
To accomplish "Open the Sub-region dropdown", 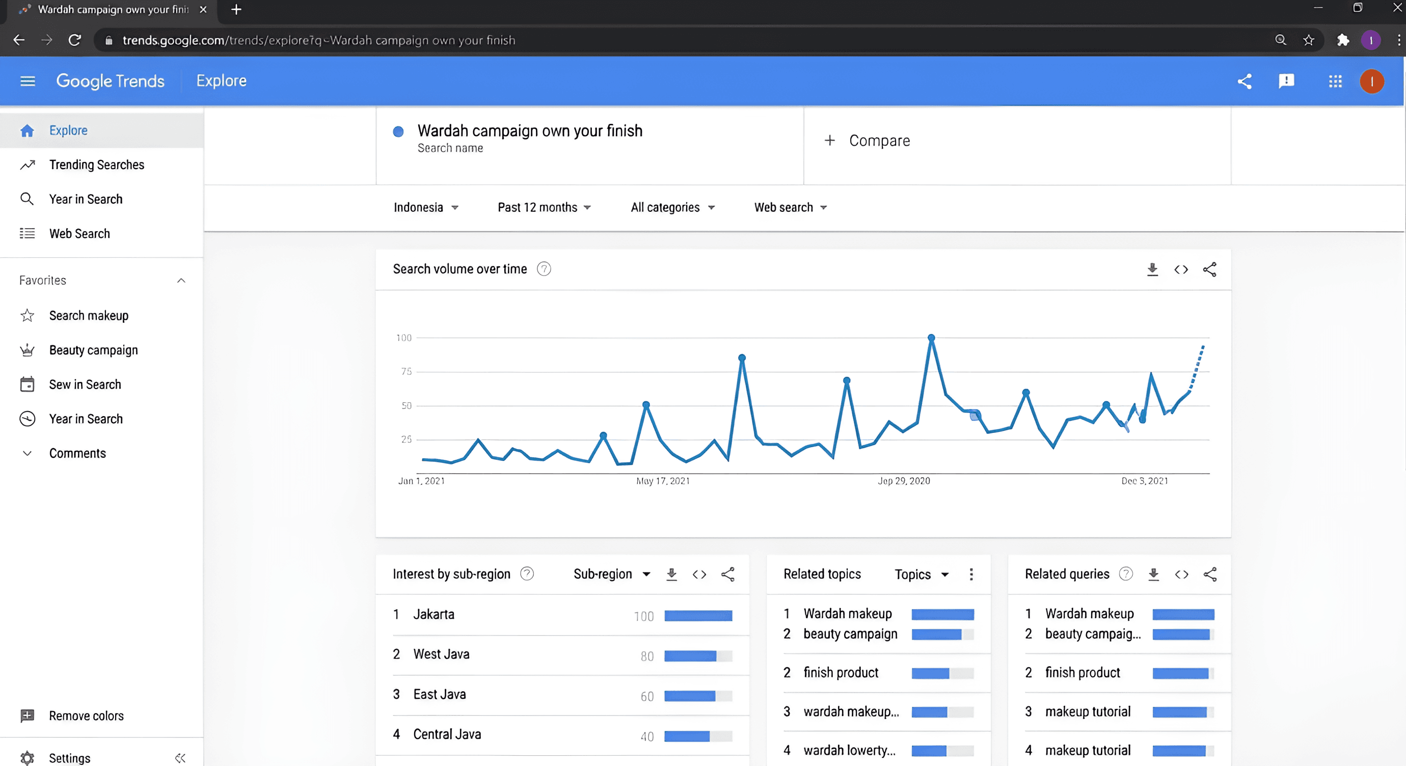I will (612, 574).
